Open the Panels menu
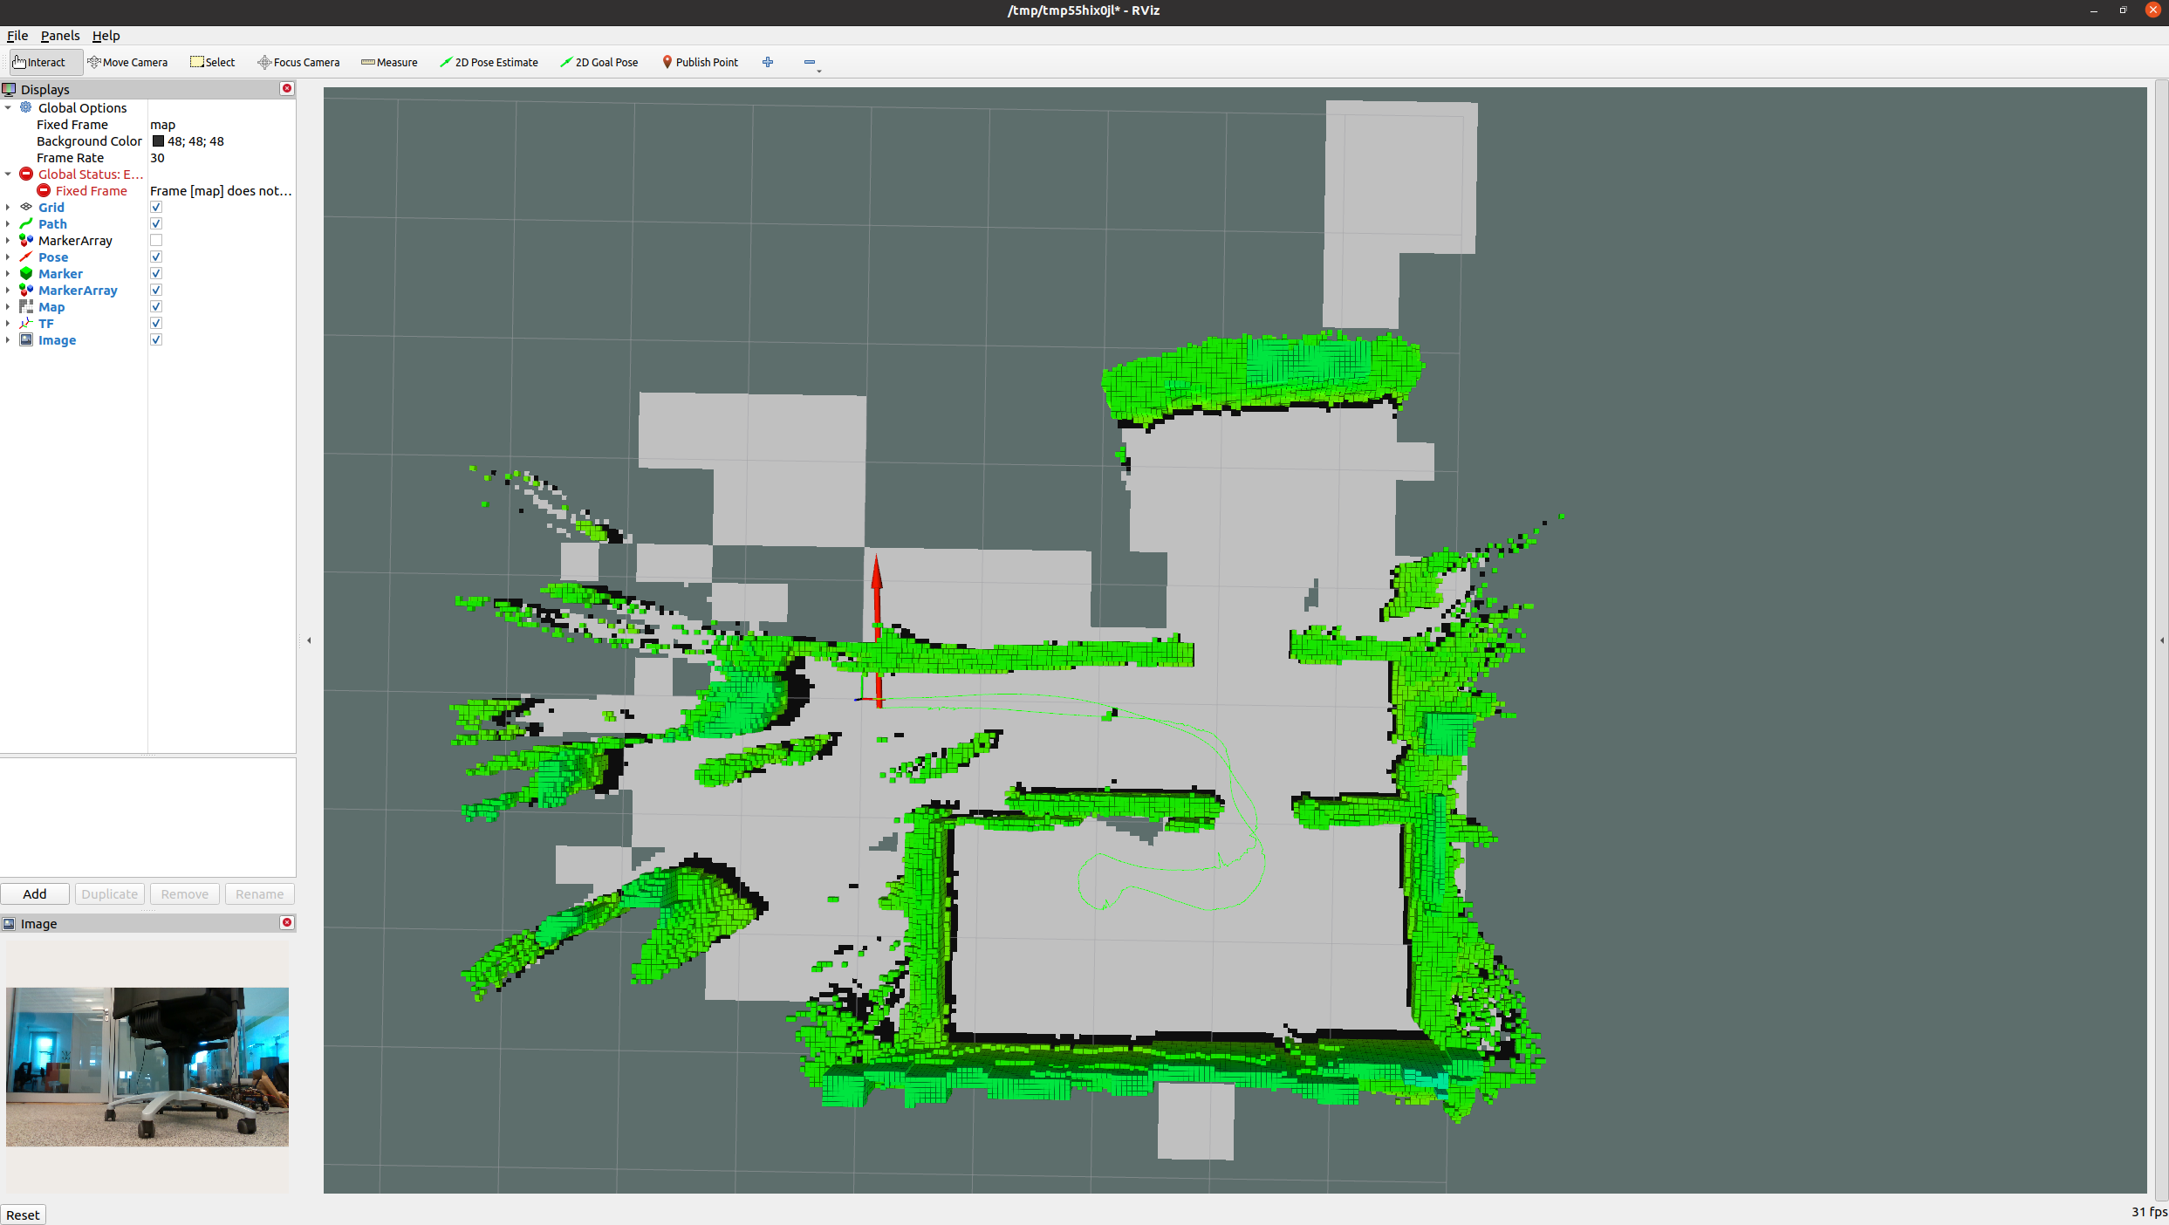The height and width of the screenshot is (1225, 2169). point(59,36)
